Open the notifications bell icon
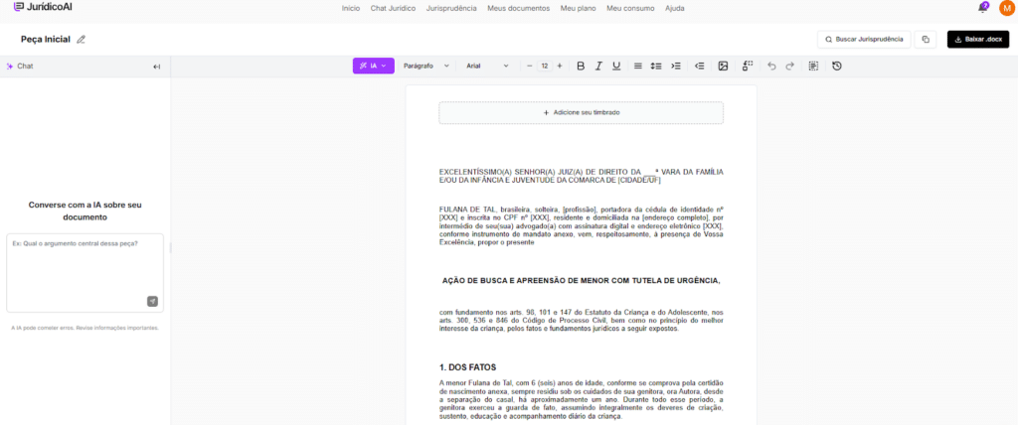The height and width of the screenshot is (425, 1018). click(x=982, y=8)
